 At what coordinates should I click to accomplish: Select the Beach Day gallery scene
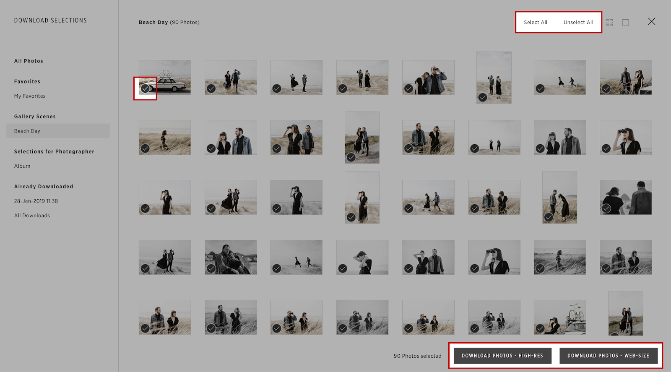click(58, 131)
